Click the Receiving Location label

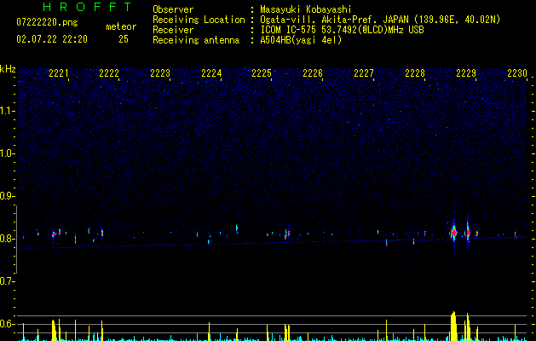pos(199,20)
